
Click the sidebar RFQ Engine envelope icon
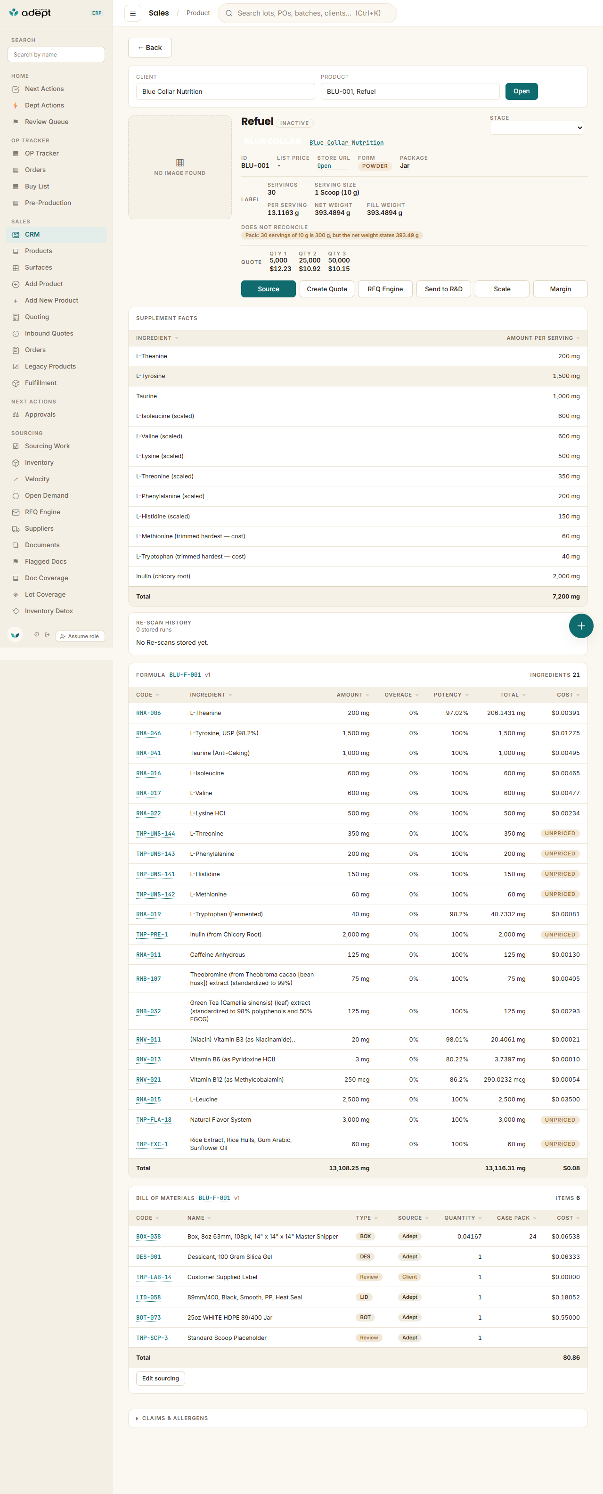tap(16, 512)
